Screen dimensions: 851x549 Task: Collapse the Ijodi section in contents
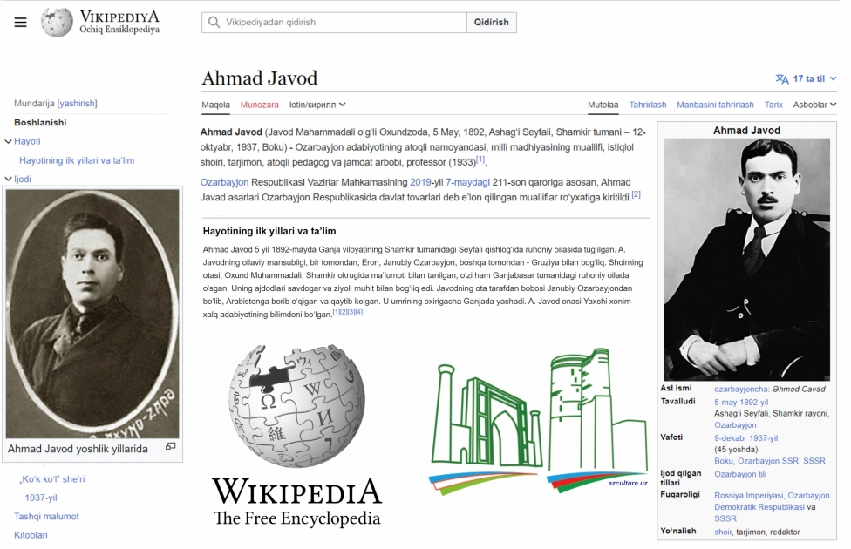[9, 180]
